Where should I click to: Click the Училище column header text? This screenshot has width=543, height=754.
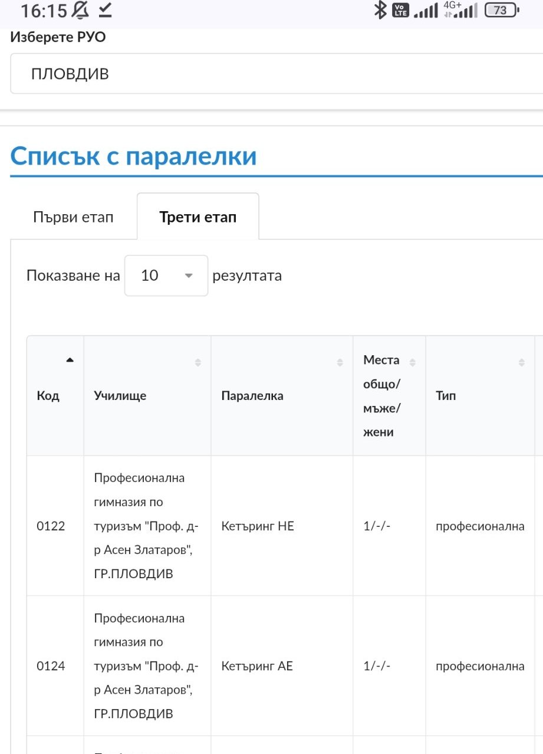click(x=120, y=396)
